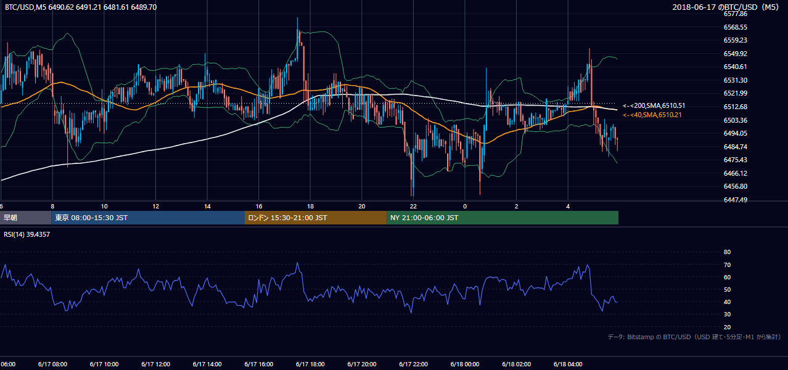788x370 pixels.
Task: Select the 200 SMA label 6510.51
Action: point(654,106)
